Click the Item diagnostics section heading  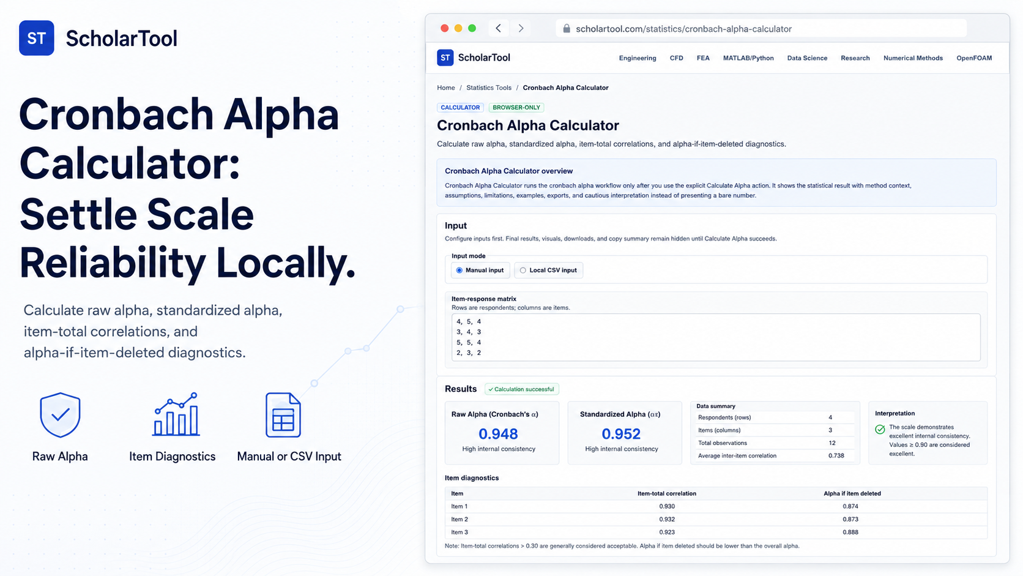pos(472,478)
